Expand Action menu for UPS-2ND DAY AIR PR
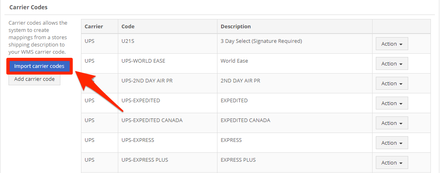The image size is (441, 173). coord(392,83)
